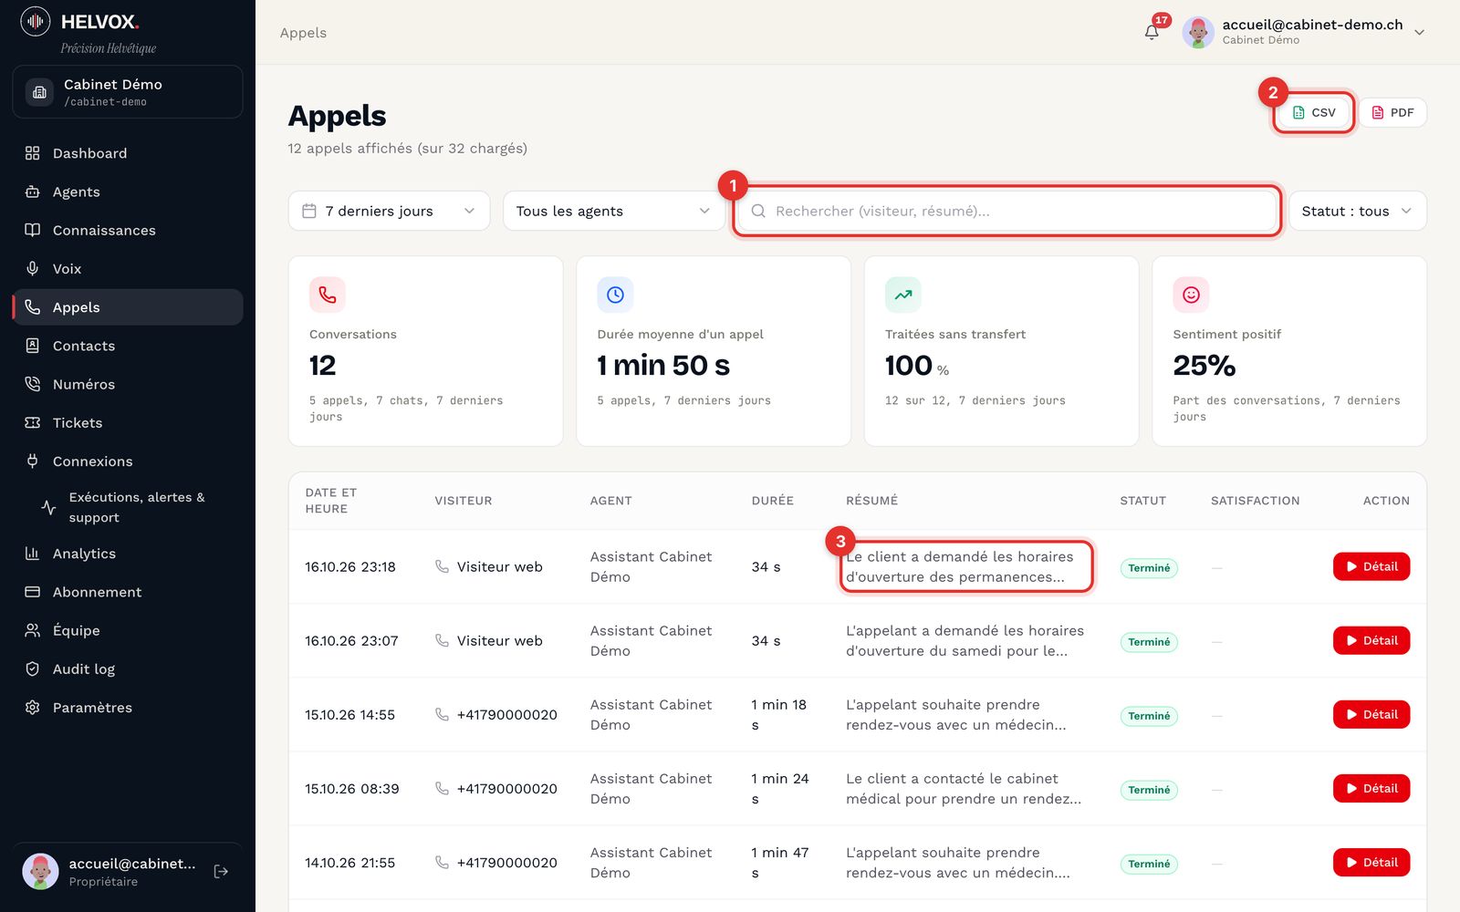Image resolution: width=1460 pixels, height=912 pixels.
Task: Click the HELVOX logo icon
Action: (x=36, y=21)
